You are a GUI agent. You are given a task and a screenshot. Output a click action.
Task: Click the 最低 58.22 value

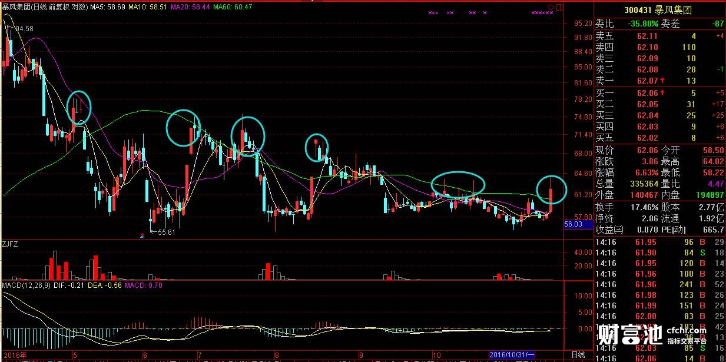pyautogui.click(x=713, y=172)
